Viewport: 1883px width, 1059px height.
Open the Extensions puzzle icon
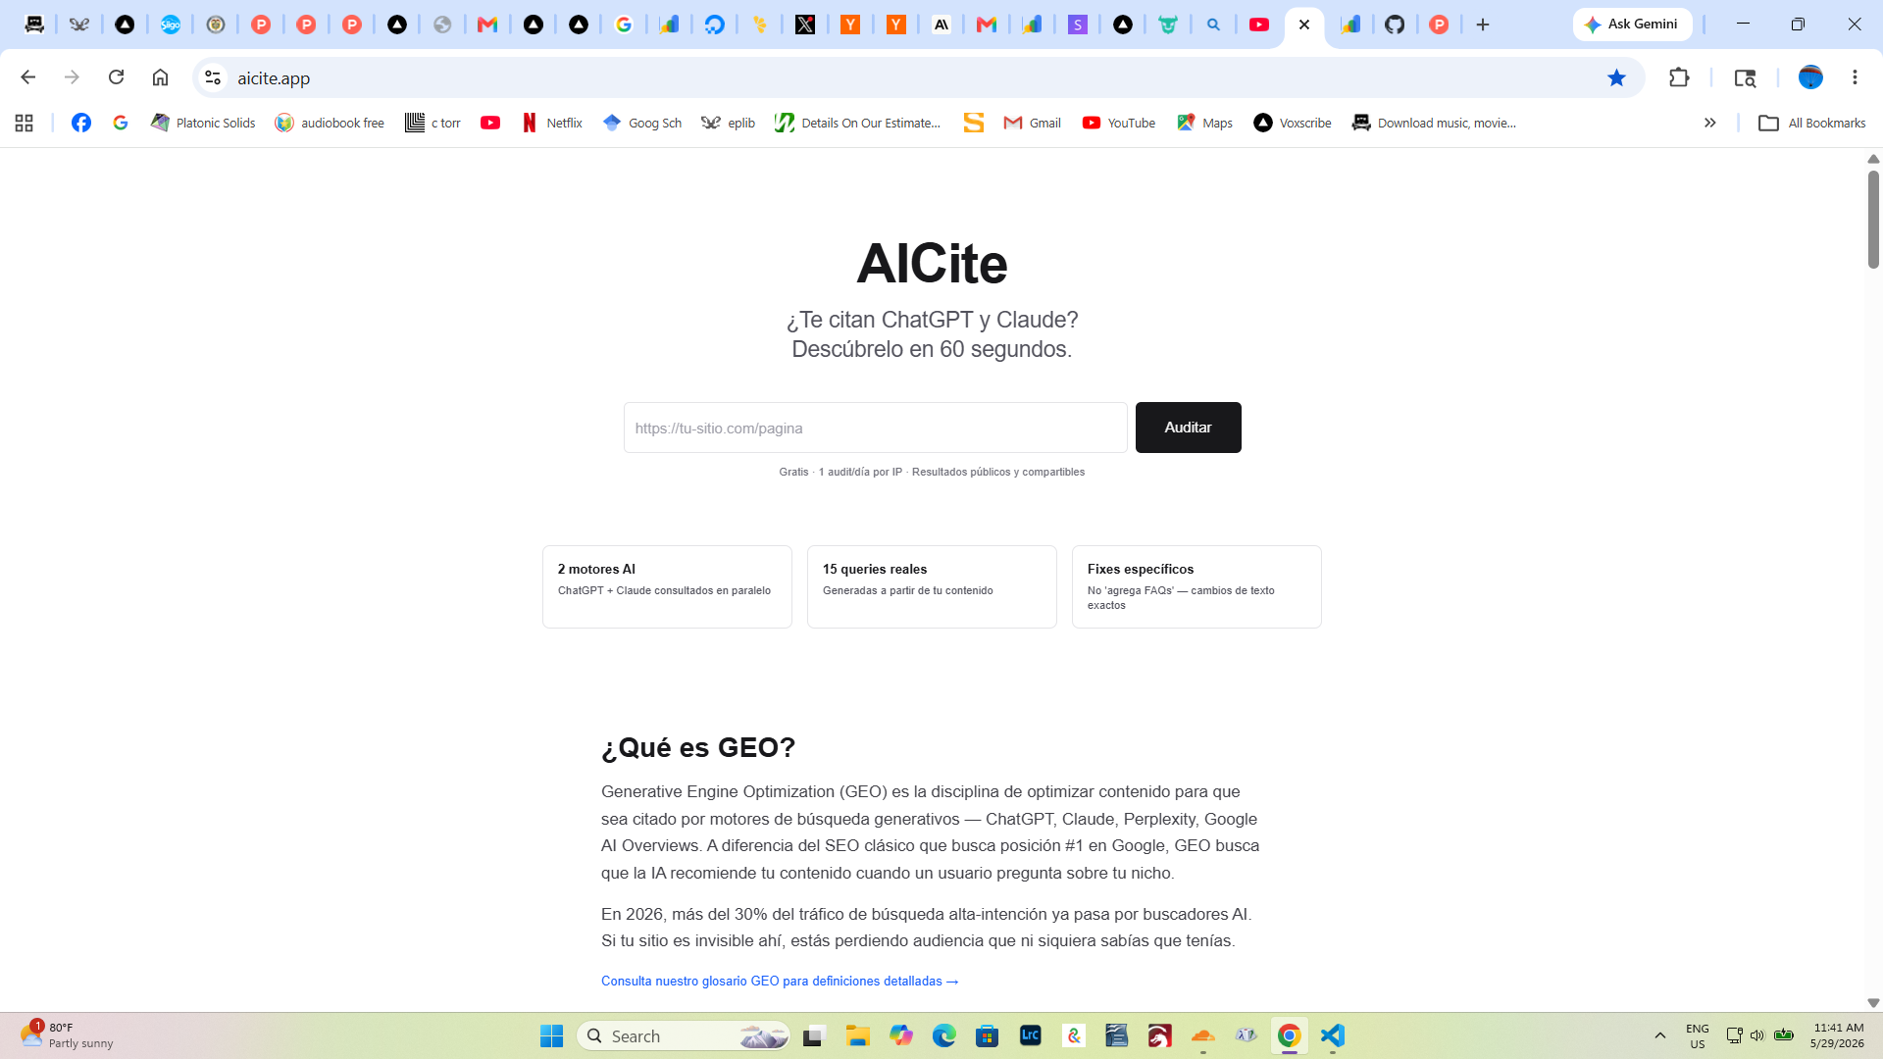[x=1679, y=77]
